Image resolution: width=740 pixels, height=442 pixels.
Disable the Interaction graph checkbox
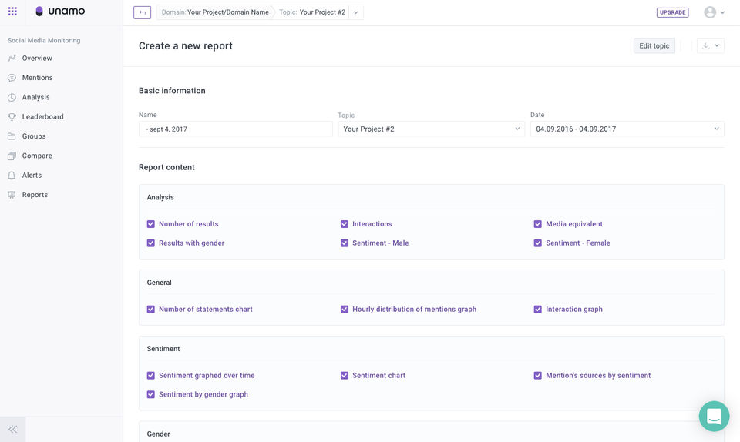[538, 310]
